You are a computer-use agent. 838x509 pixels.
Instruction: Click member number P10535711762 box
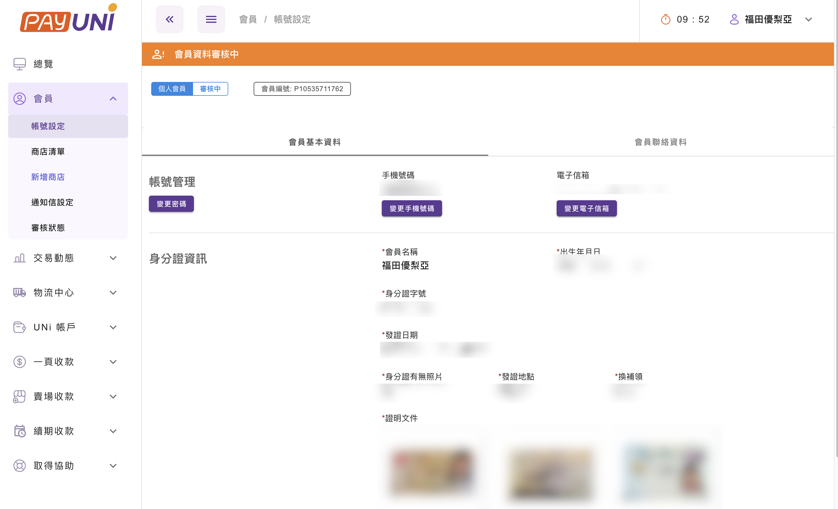(x=302, y=89)
